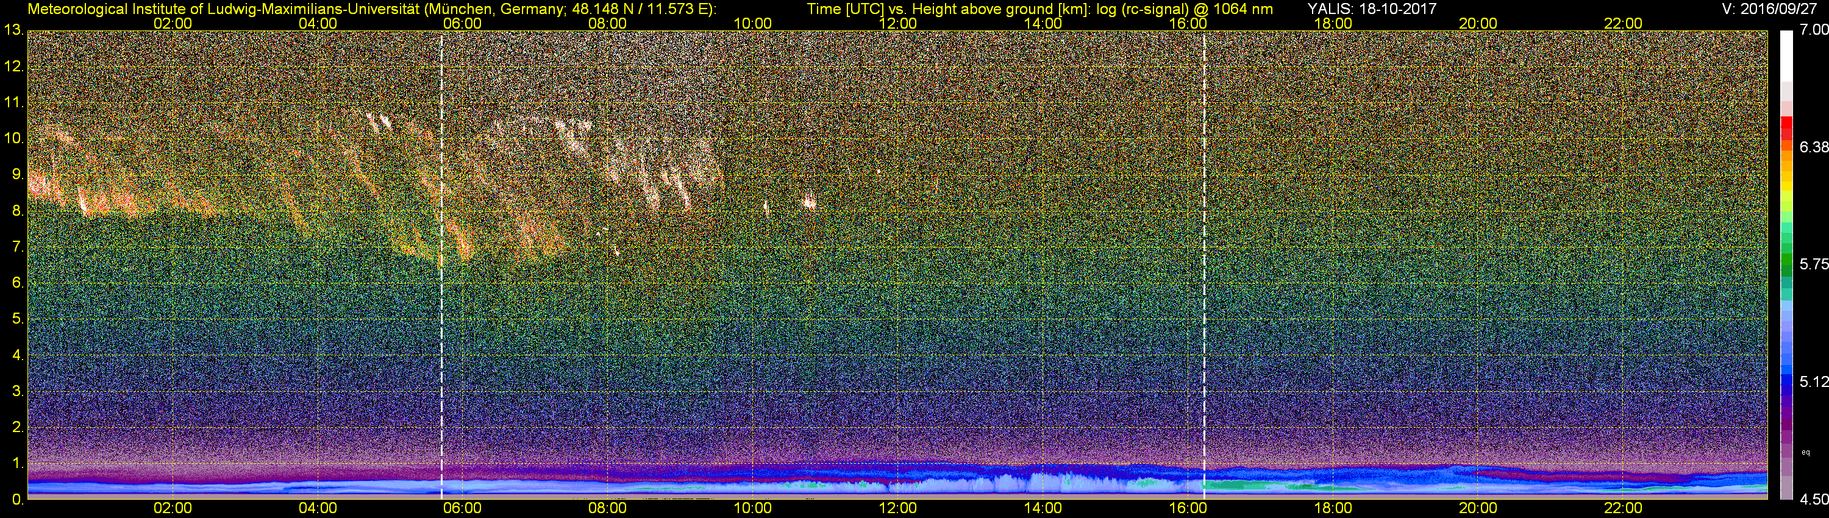1829x518 pixels.
Task: Click the 11 km height axis label
Action: [x=13, y=103]
